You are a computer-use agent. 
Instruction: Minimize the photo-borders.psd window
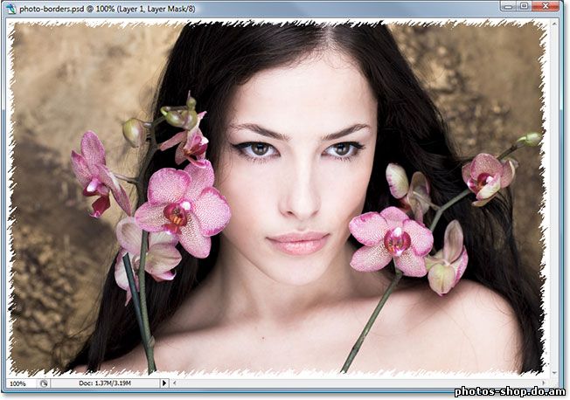point(509,6)
